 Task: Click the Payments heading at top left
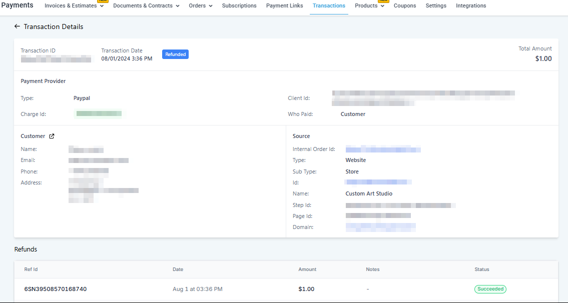click(x=18, y=5)
